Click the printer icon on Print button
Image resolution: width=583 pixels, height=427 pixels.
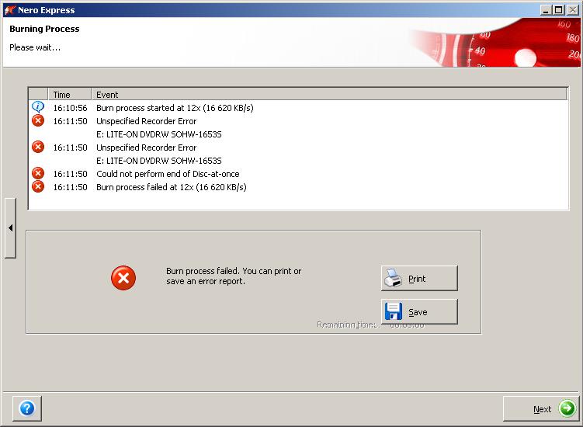[393, 278]
